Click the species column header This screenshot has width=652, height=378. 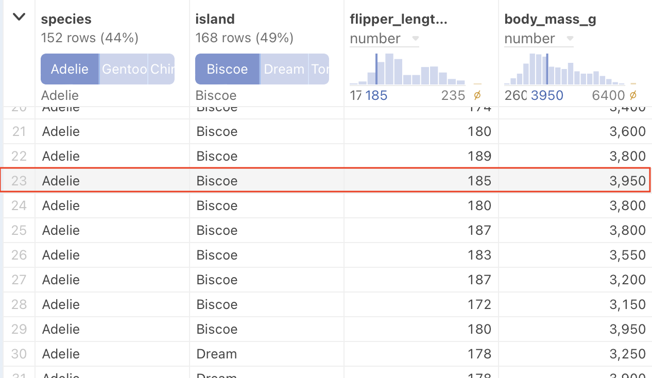[x=66, y=19]
